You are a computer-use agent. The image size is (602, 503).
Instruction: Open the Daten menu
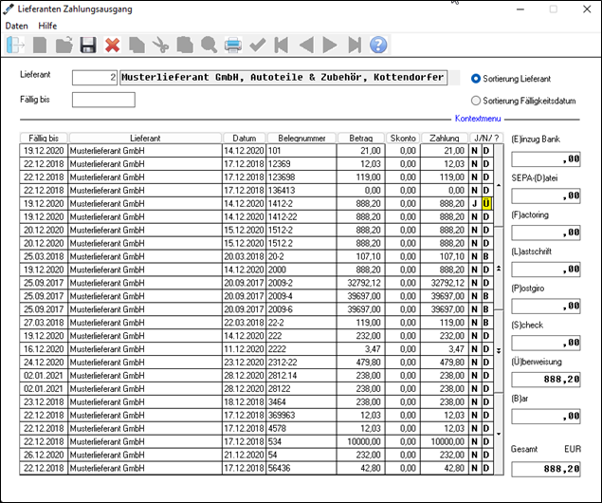point(16,26)
